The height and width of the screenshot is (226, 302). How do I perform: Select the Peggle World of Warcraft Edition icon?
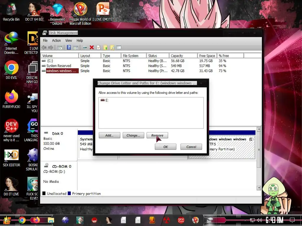(80, 14)
